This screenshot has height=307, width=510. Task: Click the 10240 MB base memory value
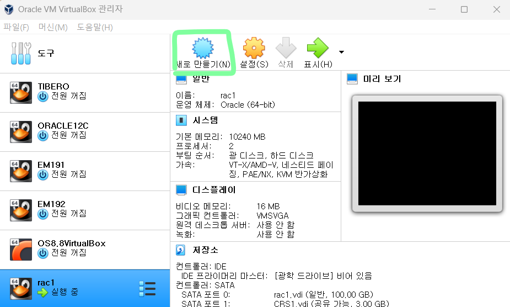pyautogui.click(x=247, y=136)
